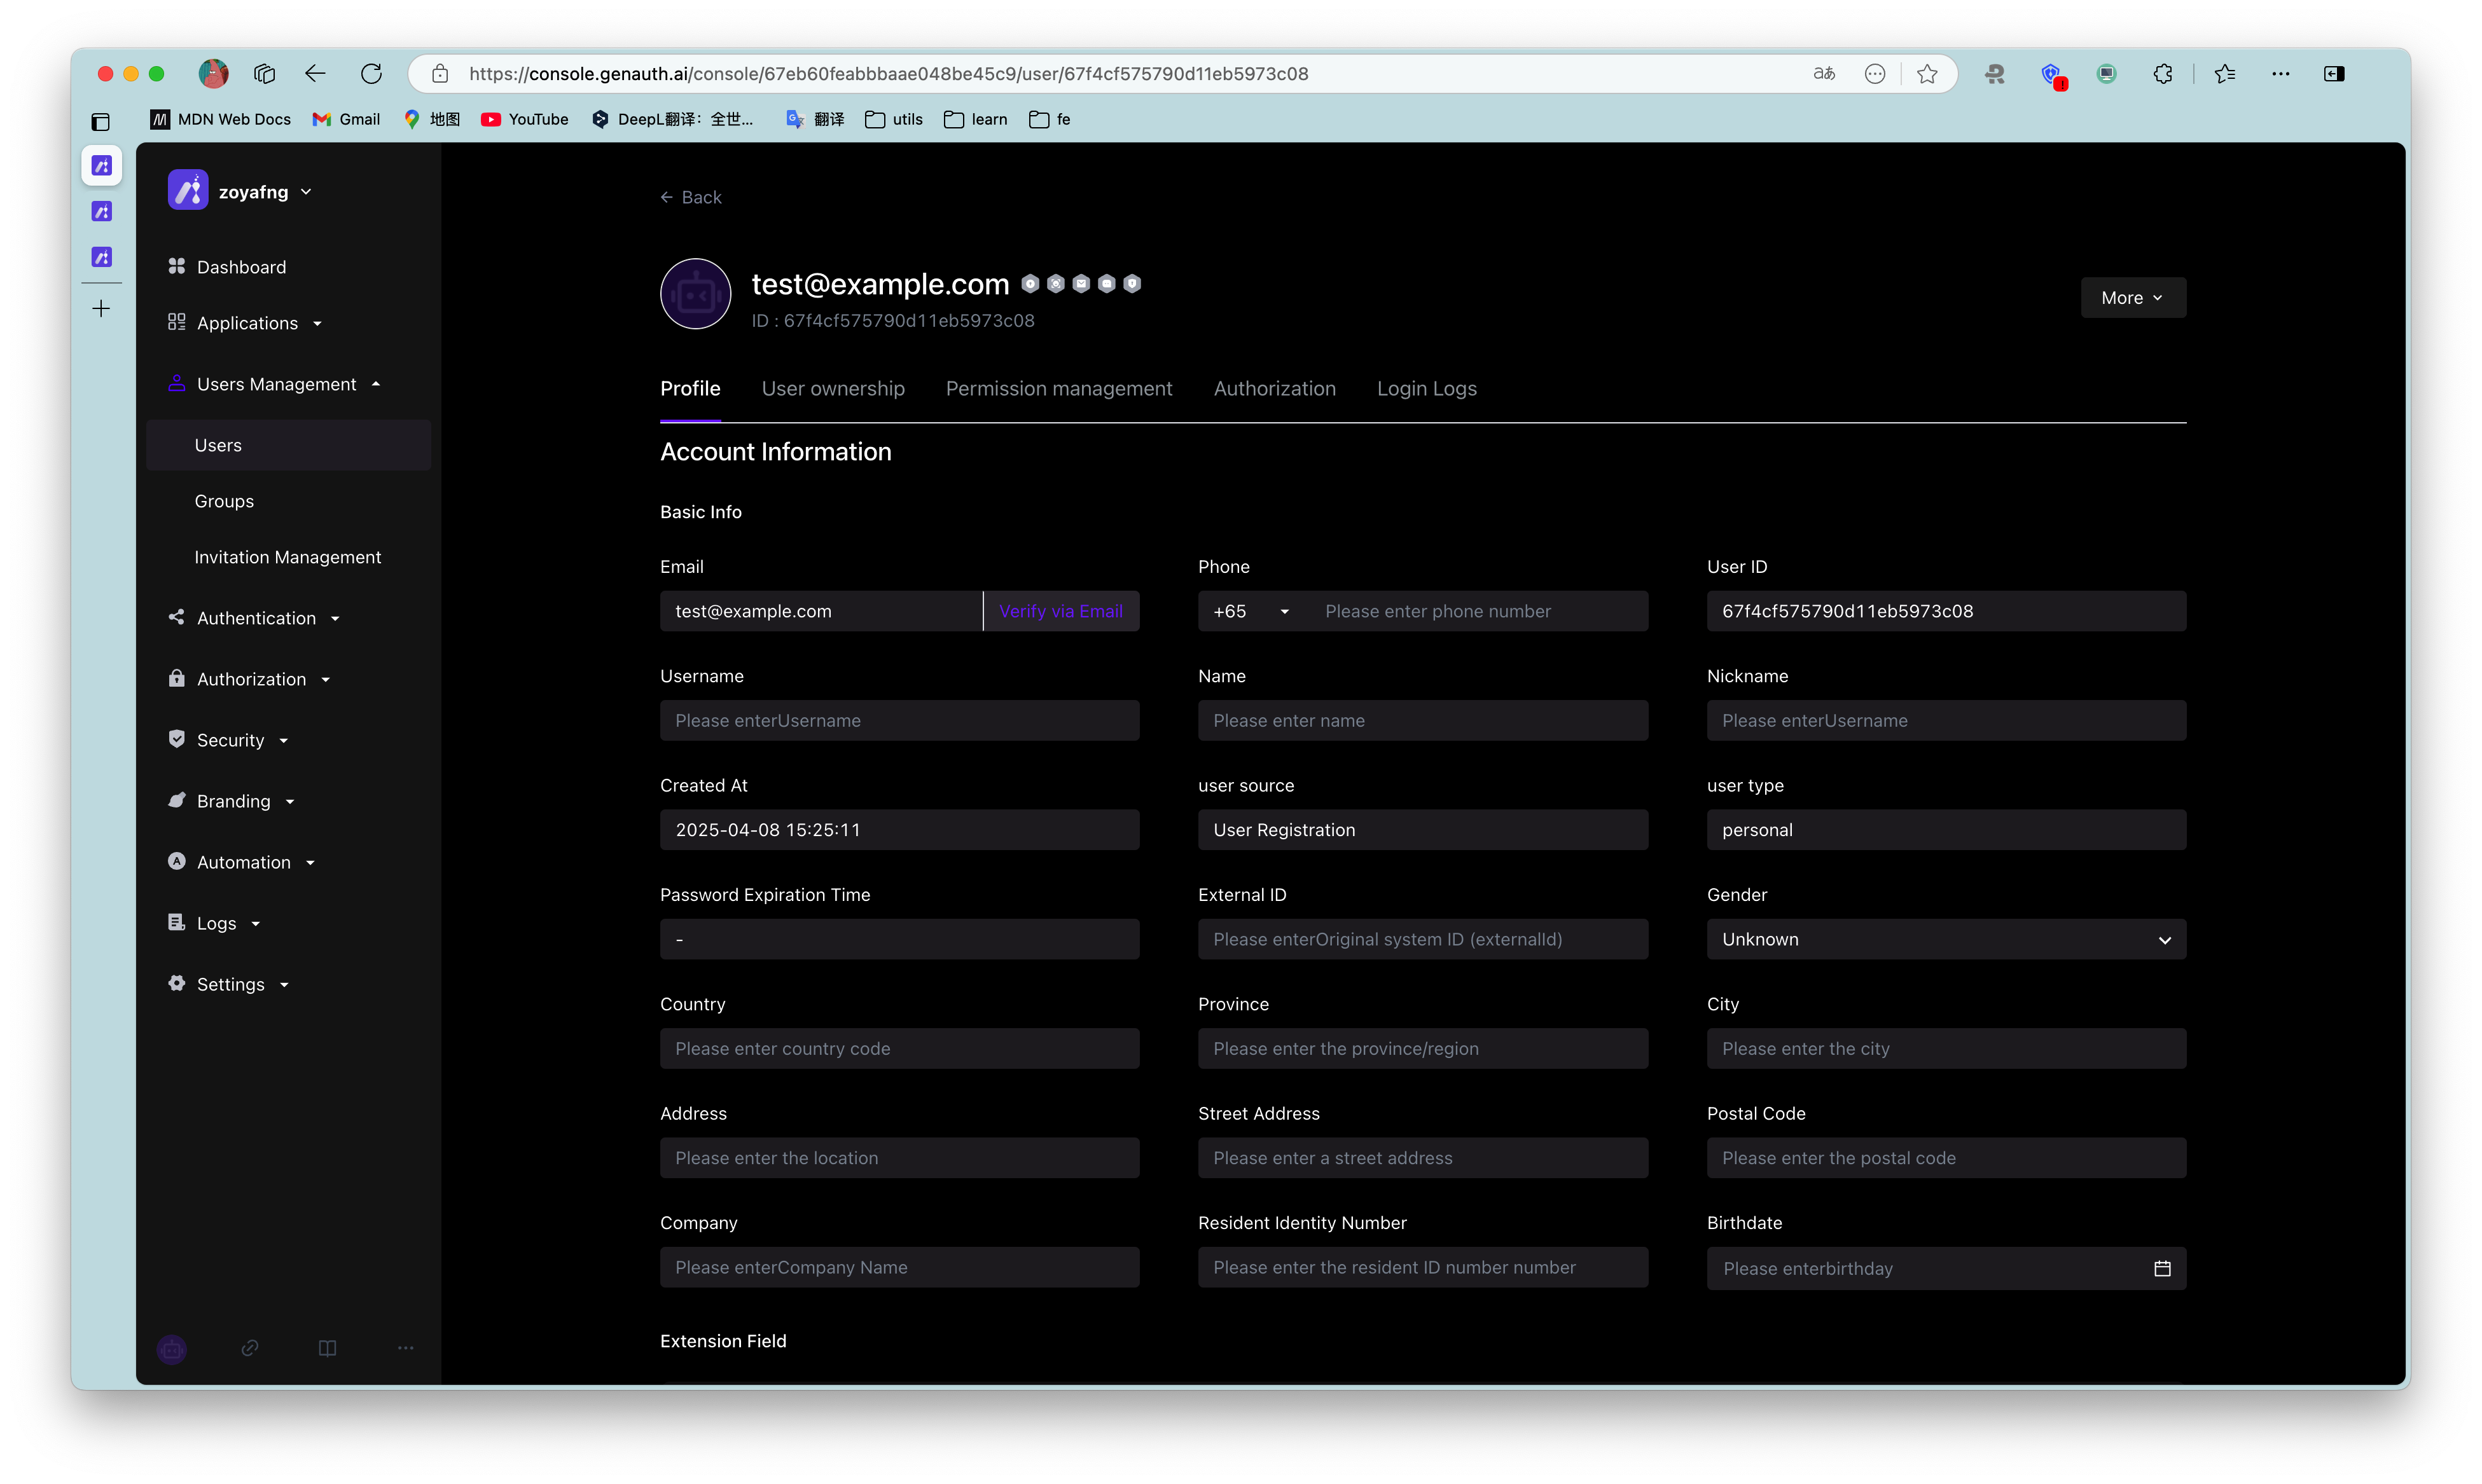Go back with the browser back arrow
The height and width of the screenshot is (1484, 2482).
click(x=315, y=73)
